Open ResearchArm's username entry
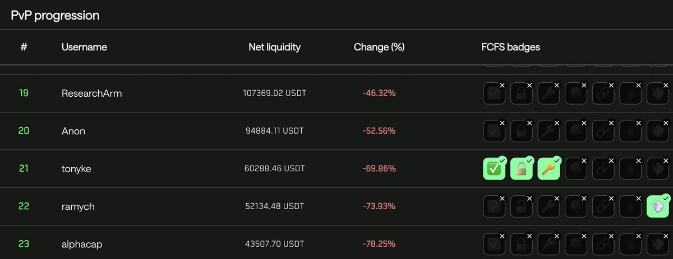 (91, 93)
